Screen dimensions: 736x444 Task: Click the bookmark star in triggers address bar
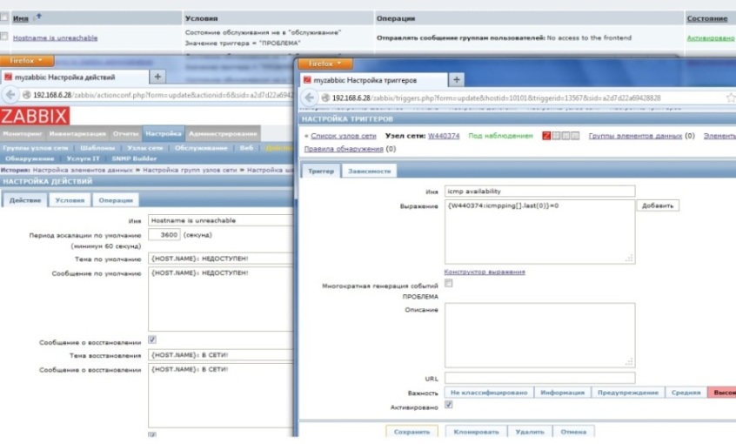(x=731, y=98)
